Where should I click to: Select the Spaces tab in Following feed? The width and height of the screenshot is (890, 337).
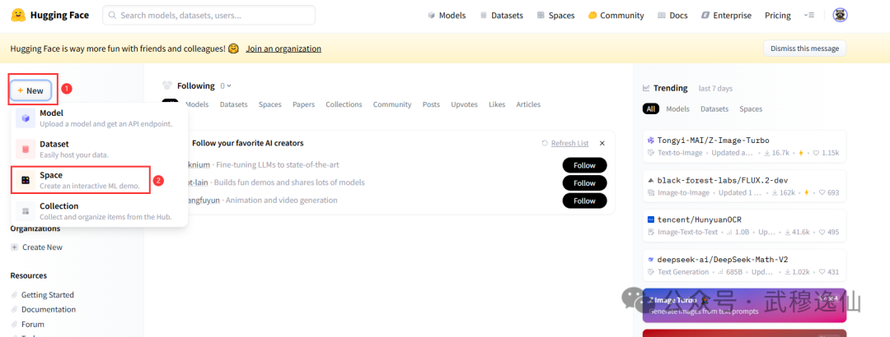(x=270, y=104)
